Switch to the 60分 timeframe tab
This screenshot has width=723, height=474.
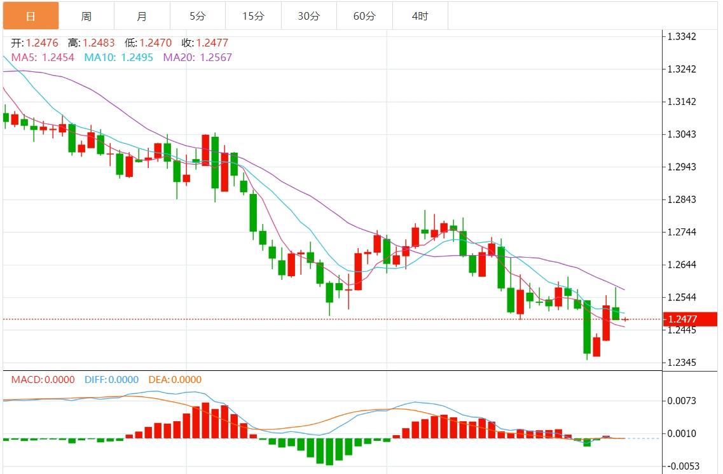coord(364,16)
